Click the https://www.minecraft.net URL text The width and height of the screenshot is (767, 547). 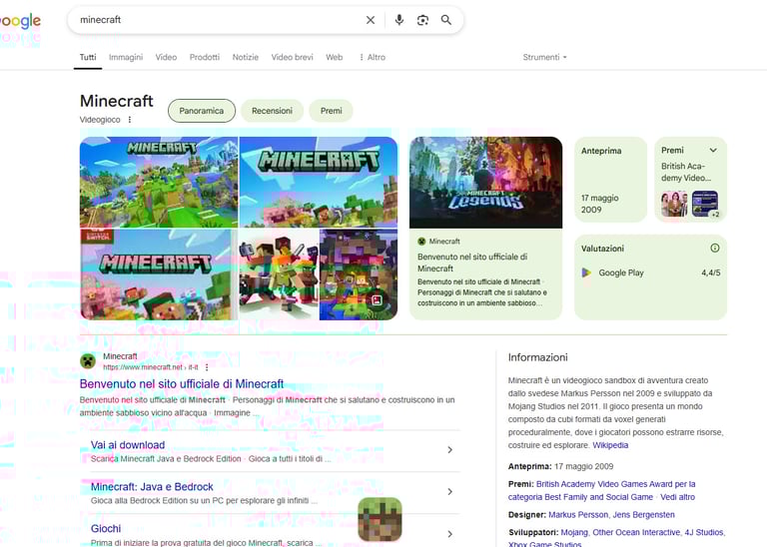pyautogui.click(x=151, y=367)
